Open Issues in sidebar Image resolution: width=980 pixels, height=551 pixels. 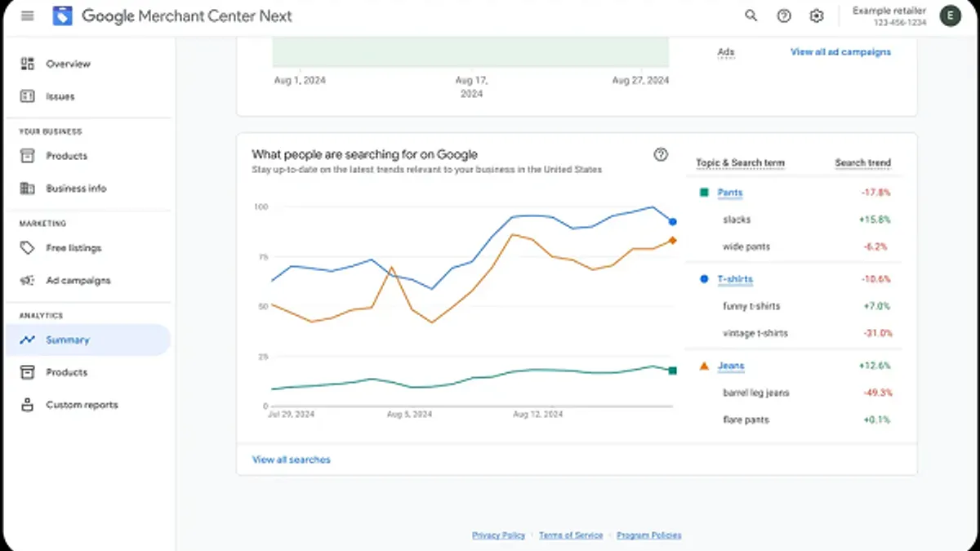[60, 96]
